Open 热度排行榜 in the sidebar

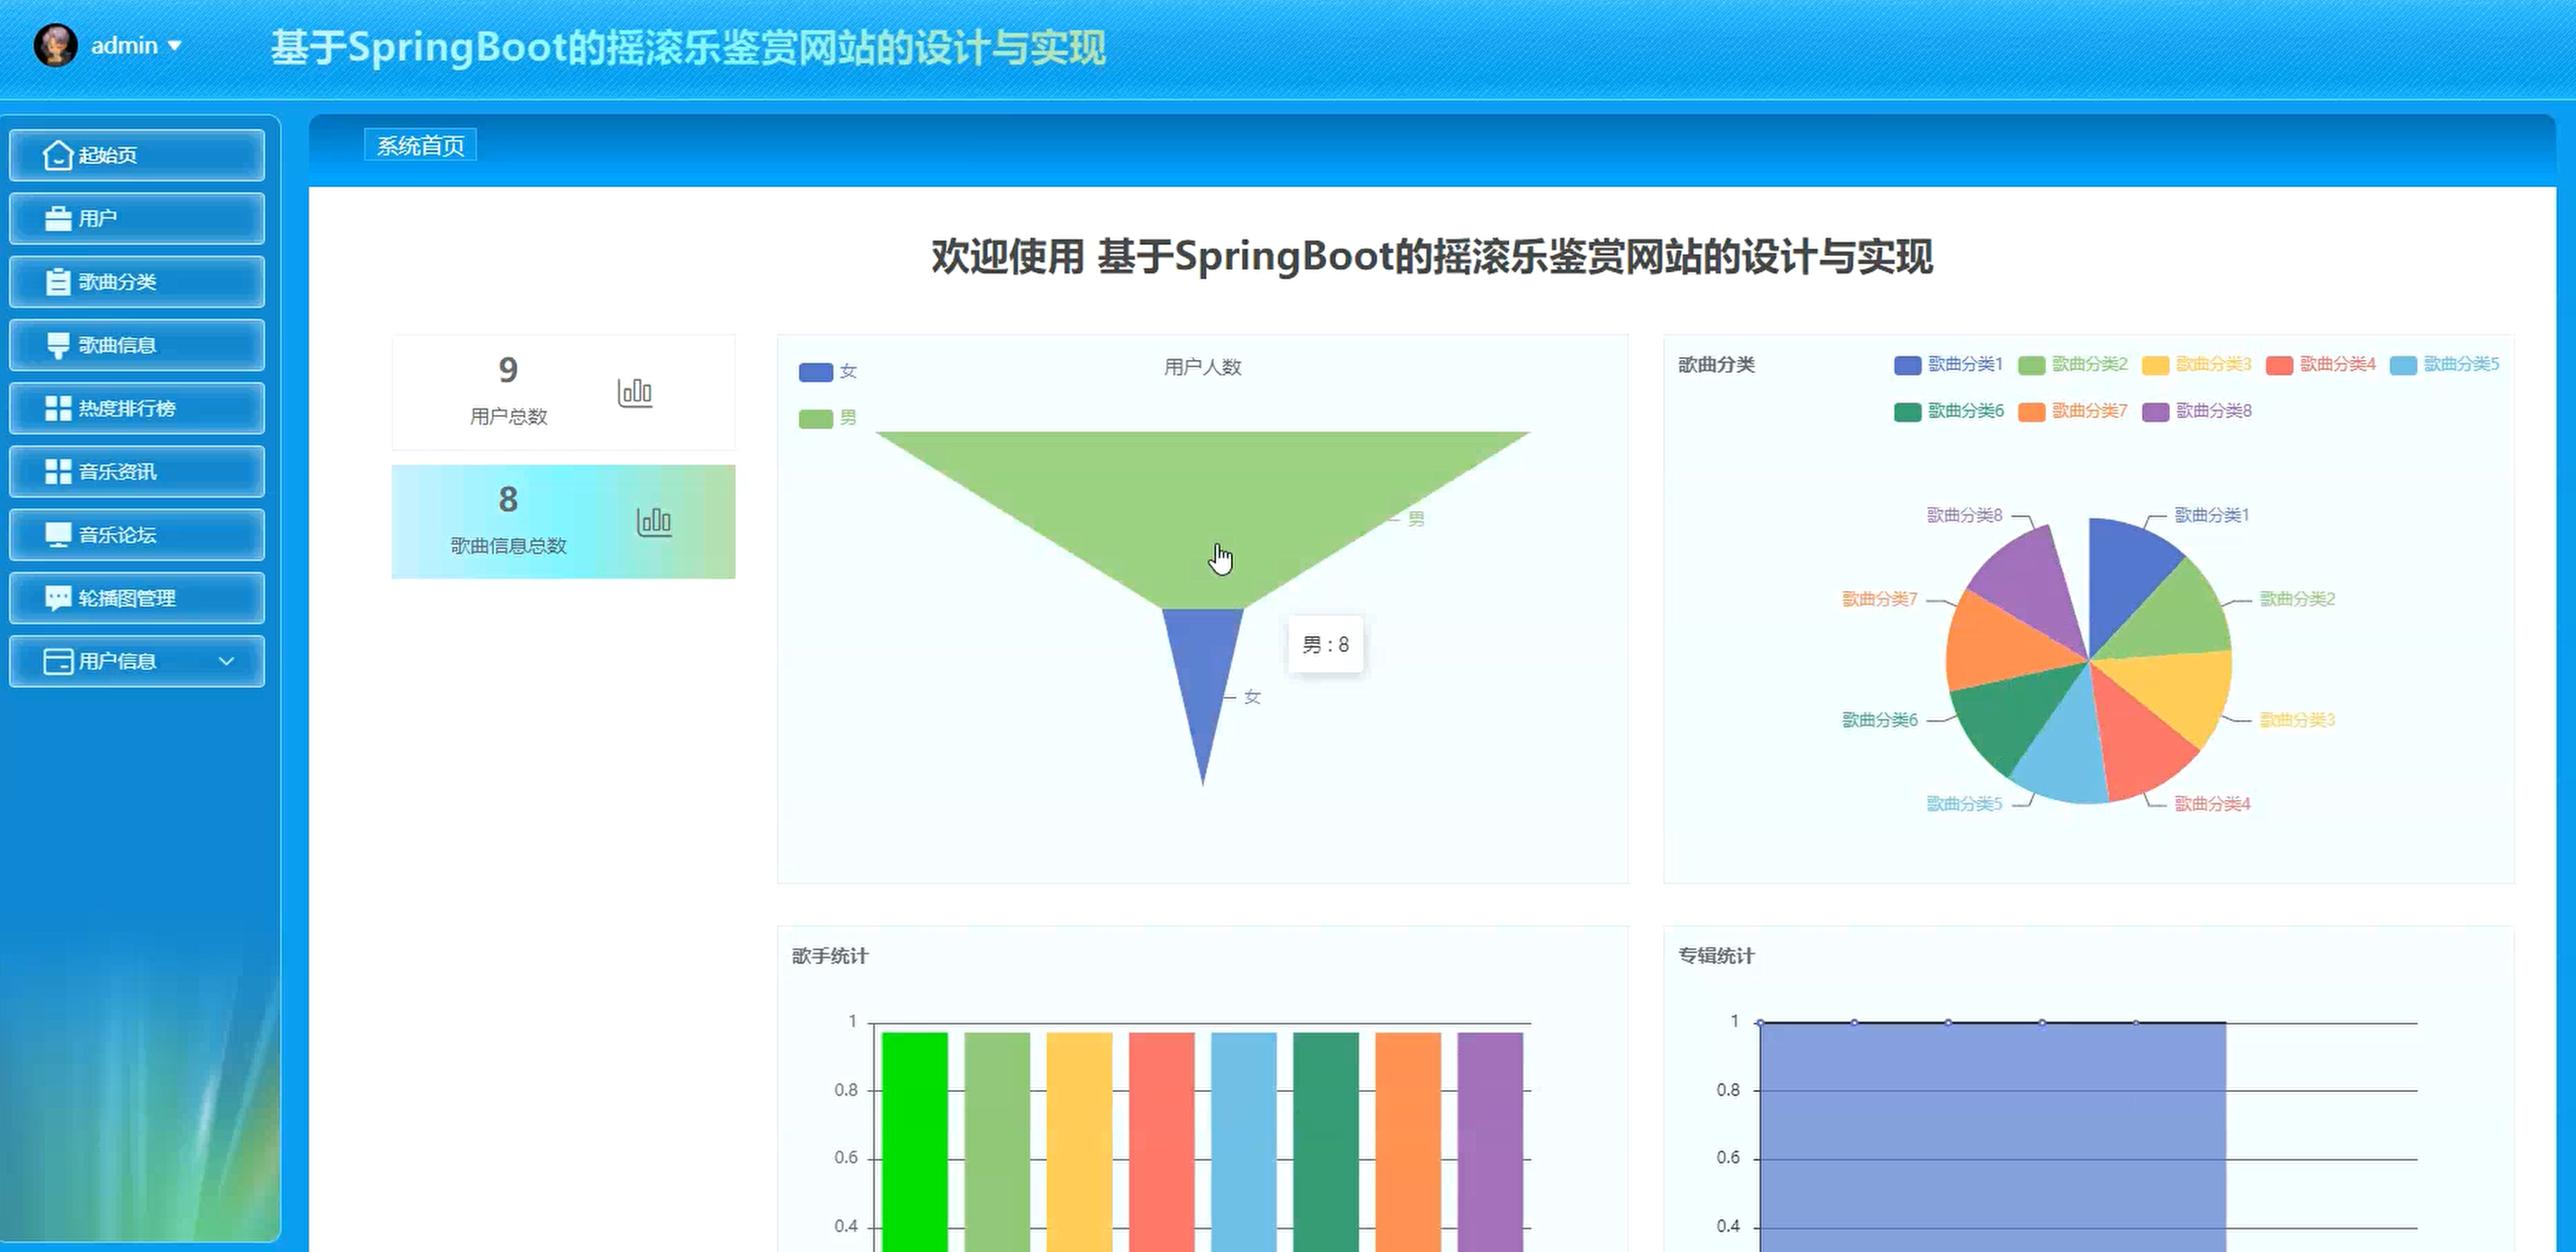point(137,408)
